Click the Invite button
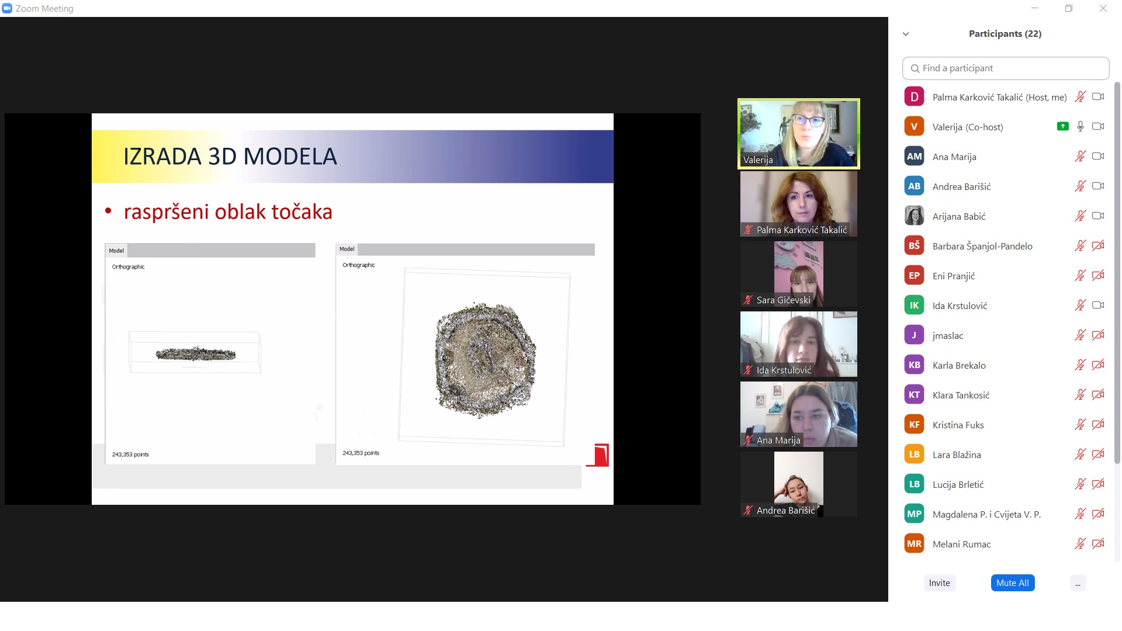Image resolution: width=1122 pixels, height=631 pixels. coord(939,583)
